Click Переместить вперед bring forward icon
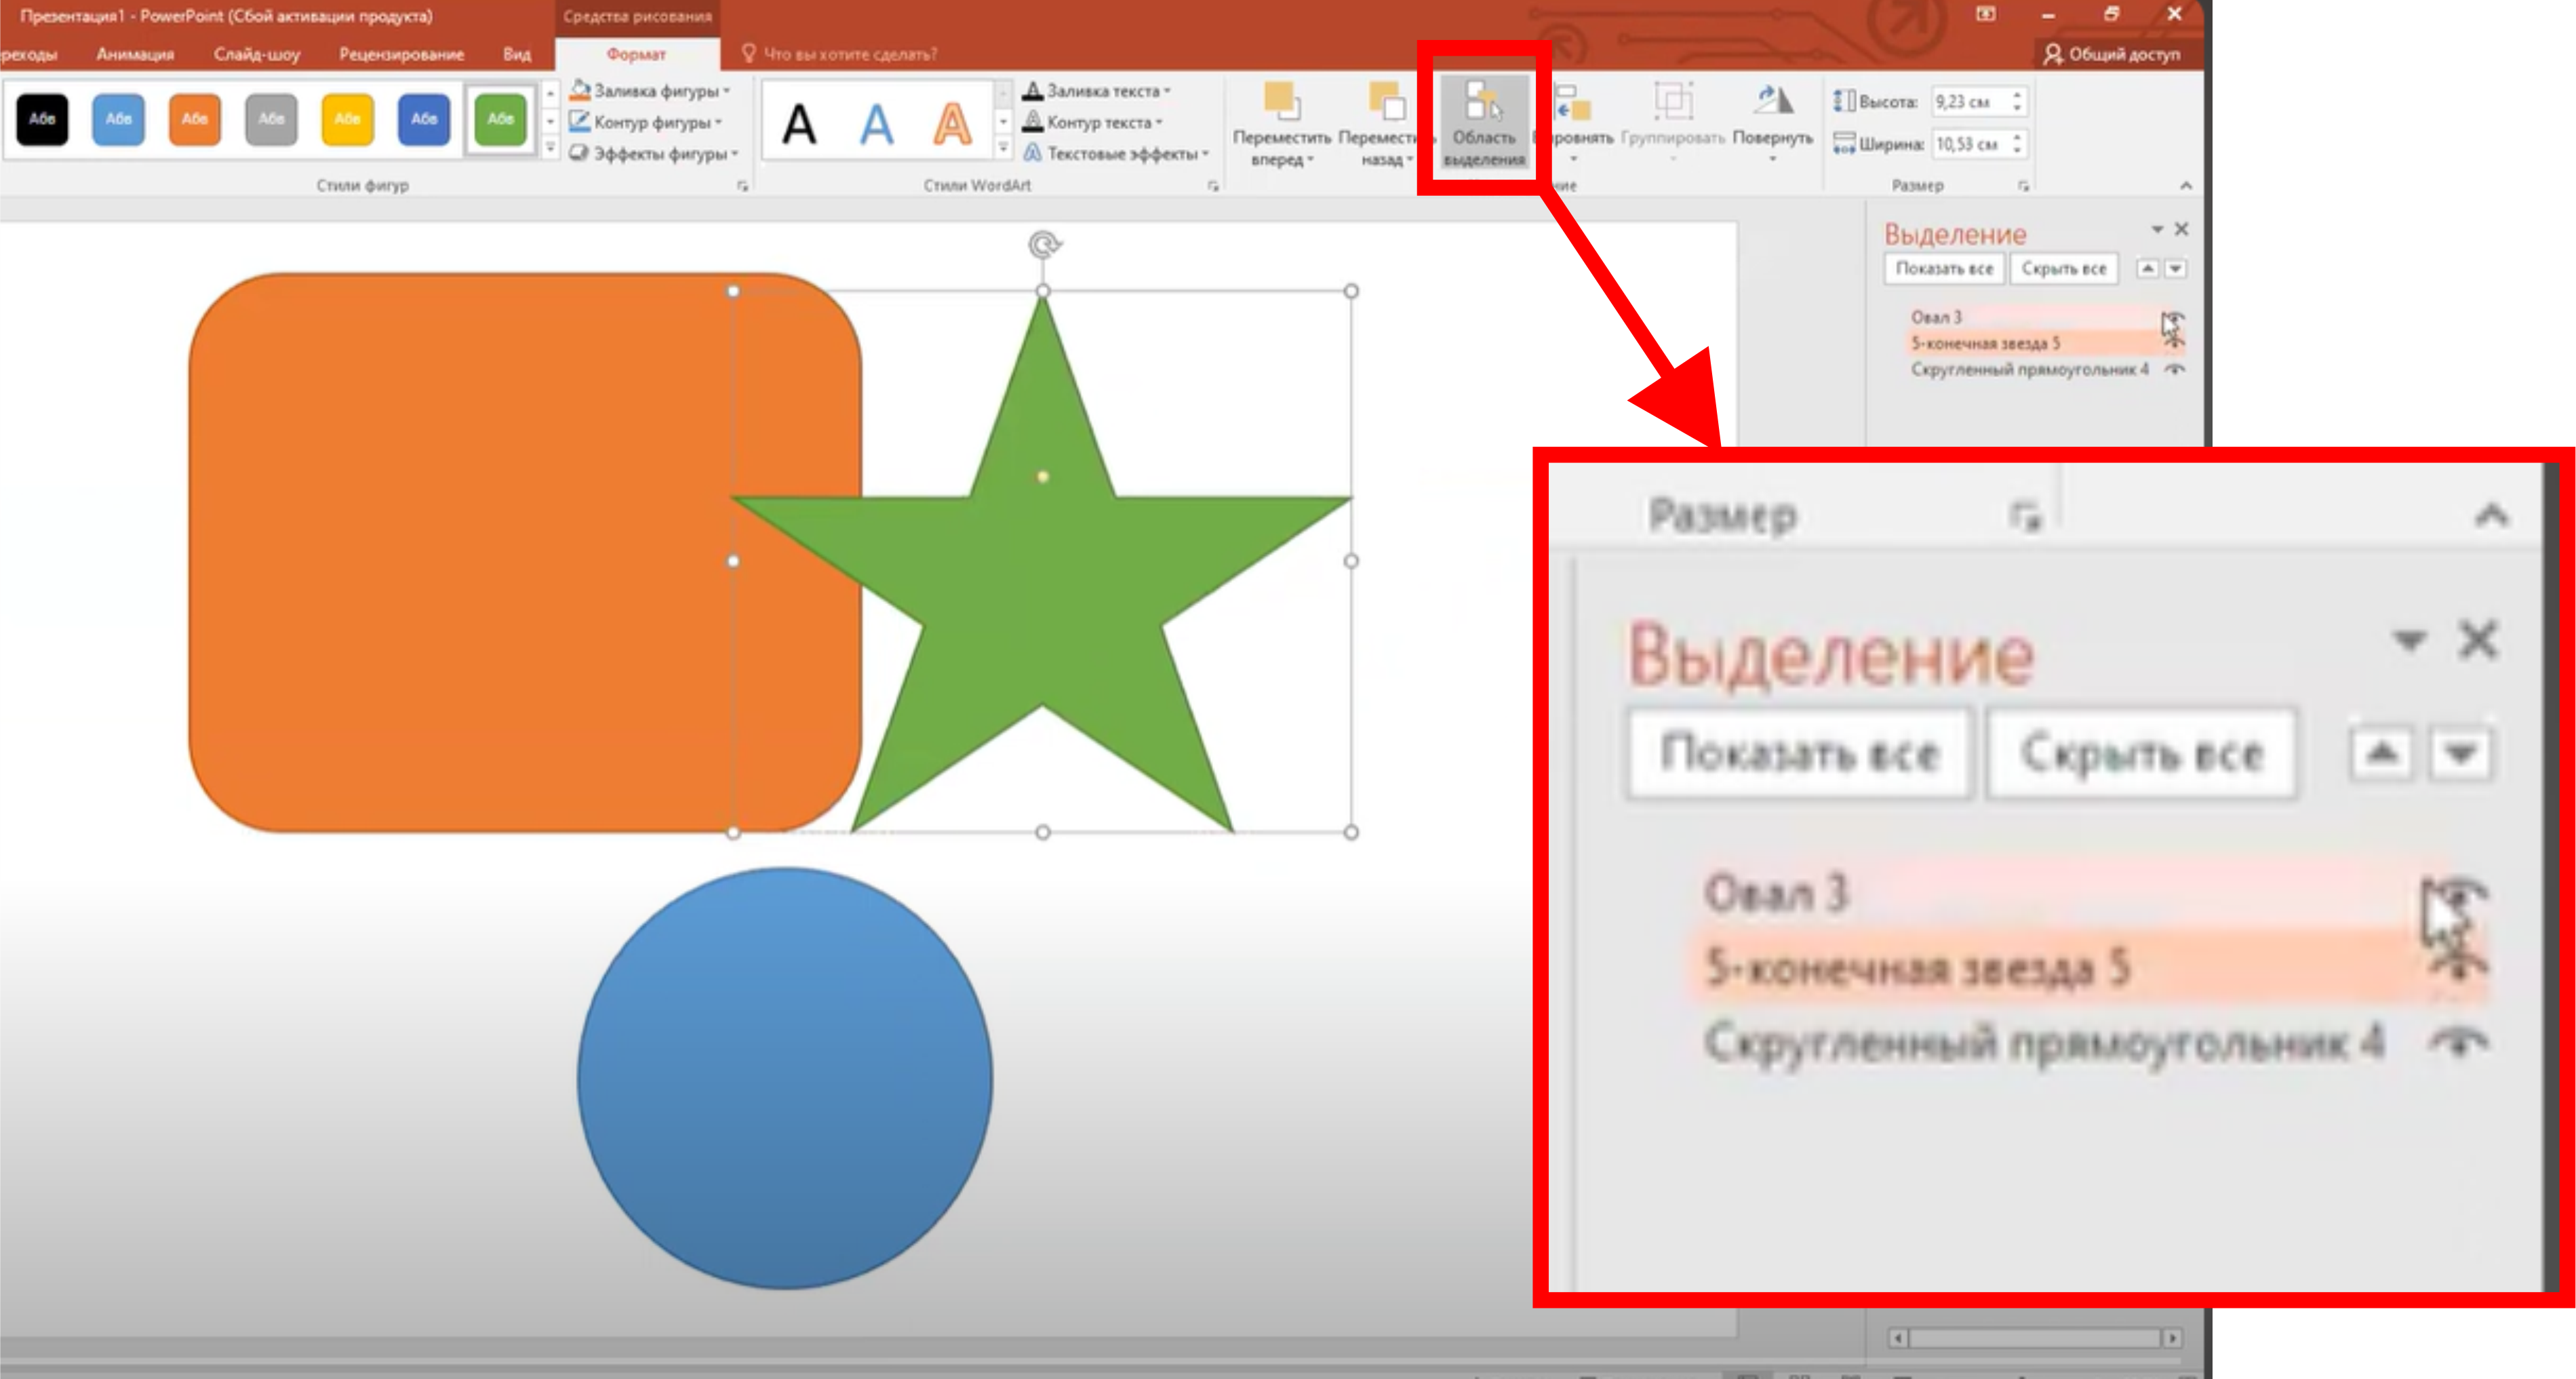This screenshot has width=2576, height=1379. coord(1281,102)
